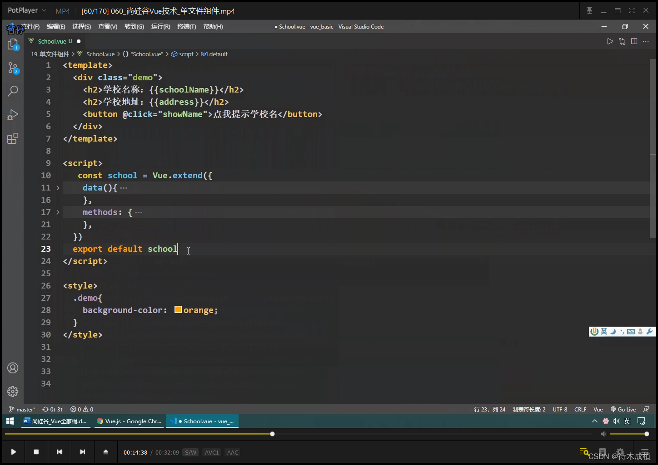Change language mode from Vue in status bar
The image size is (658, 465).
[598, 409]
